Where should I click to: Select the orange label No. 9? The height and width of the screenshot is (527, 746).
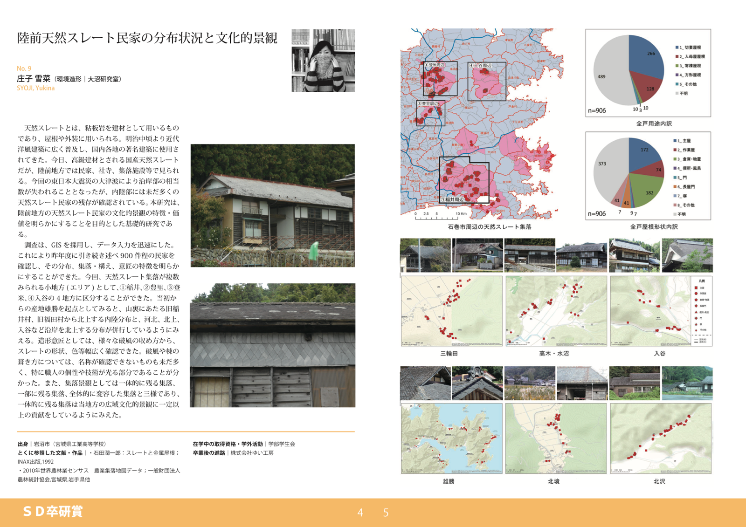pos(24,68)
